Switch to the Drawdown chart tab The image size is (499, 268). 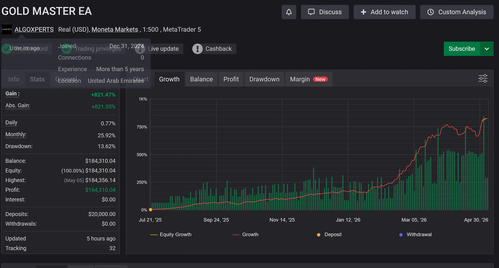click(264, 79)
